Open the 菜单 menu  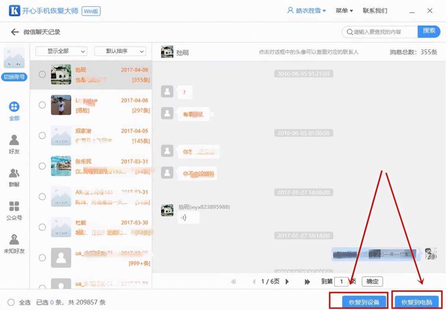(344, 10)
